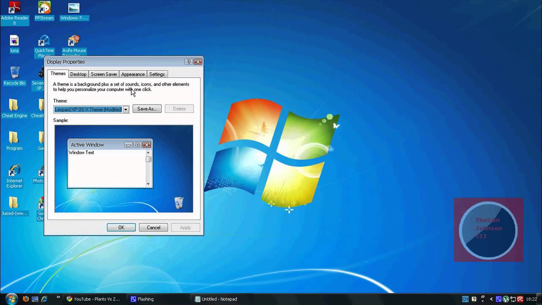Select the Recycle Bin desktop icon
Image resolution: width=542 pixels, height=305 pixels.
(x=14, y=76)
